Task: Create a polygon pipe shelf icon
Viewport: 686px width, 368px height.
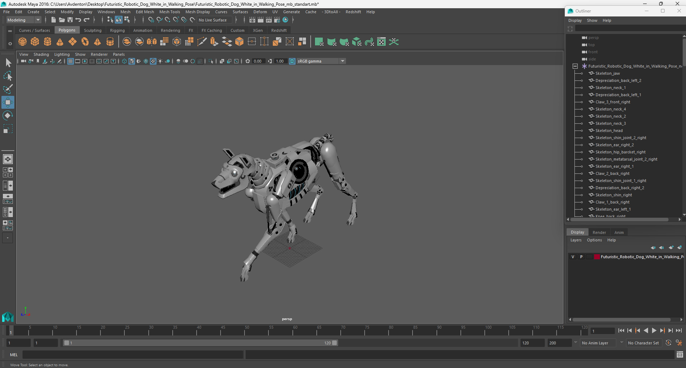Action: click(x=110, y=42)
